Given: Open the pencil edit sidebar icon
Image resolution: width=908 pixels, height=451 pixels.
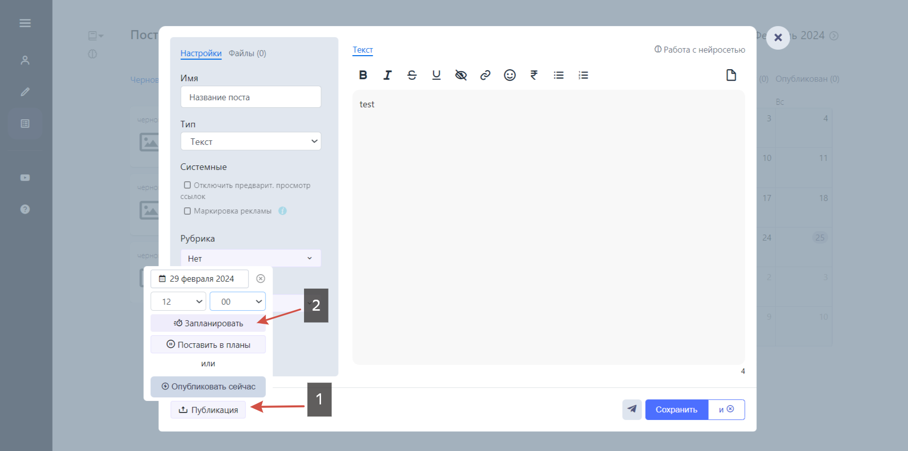Looking at the screenshot, I should pos(25,92).
